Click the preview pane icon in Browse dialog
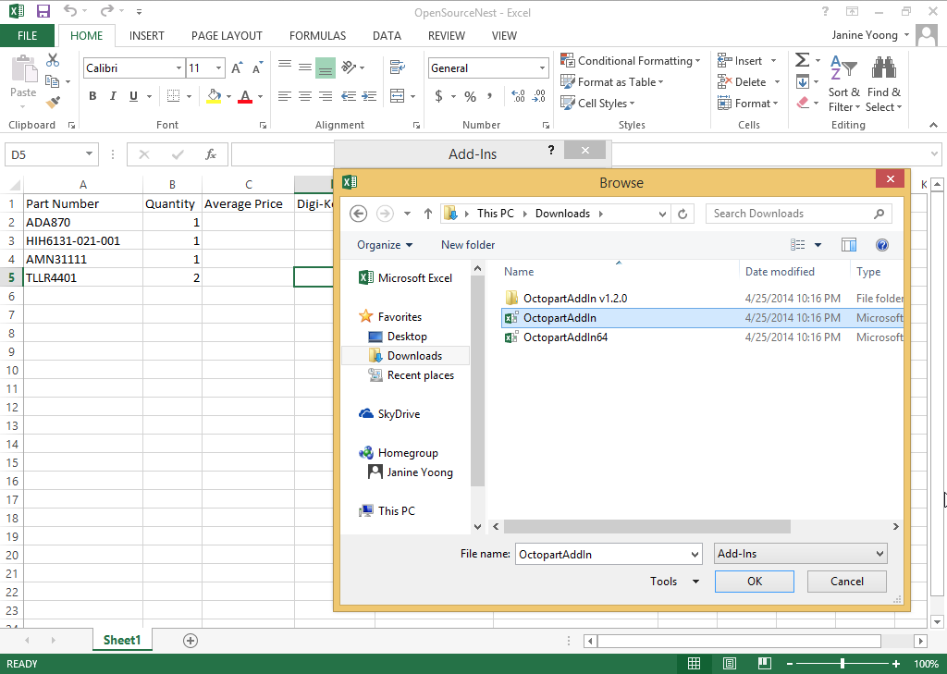Screen dimensions: 947x674 pyautogui.click(x=849, y=245)
